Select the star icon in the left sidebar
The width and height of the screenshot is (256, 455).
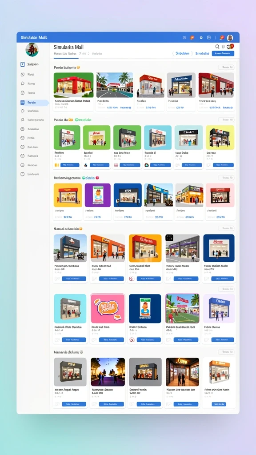(x=22, y=120)
